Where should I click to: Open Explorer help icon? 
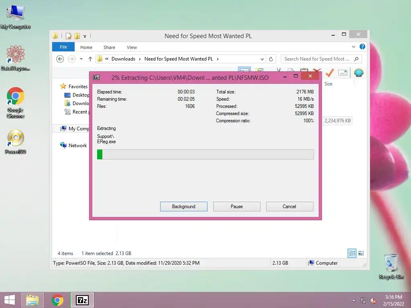point(362,47)
